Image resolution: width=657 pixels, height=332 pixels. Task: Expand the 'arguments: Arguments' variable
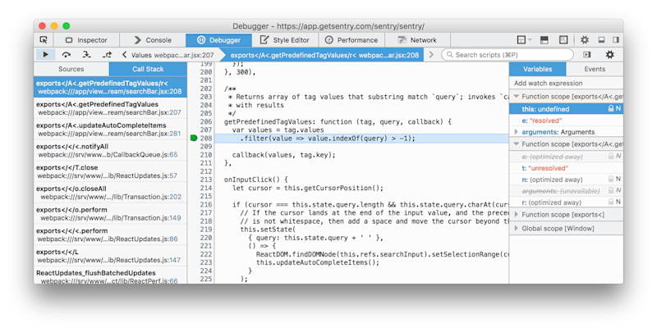517,132
